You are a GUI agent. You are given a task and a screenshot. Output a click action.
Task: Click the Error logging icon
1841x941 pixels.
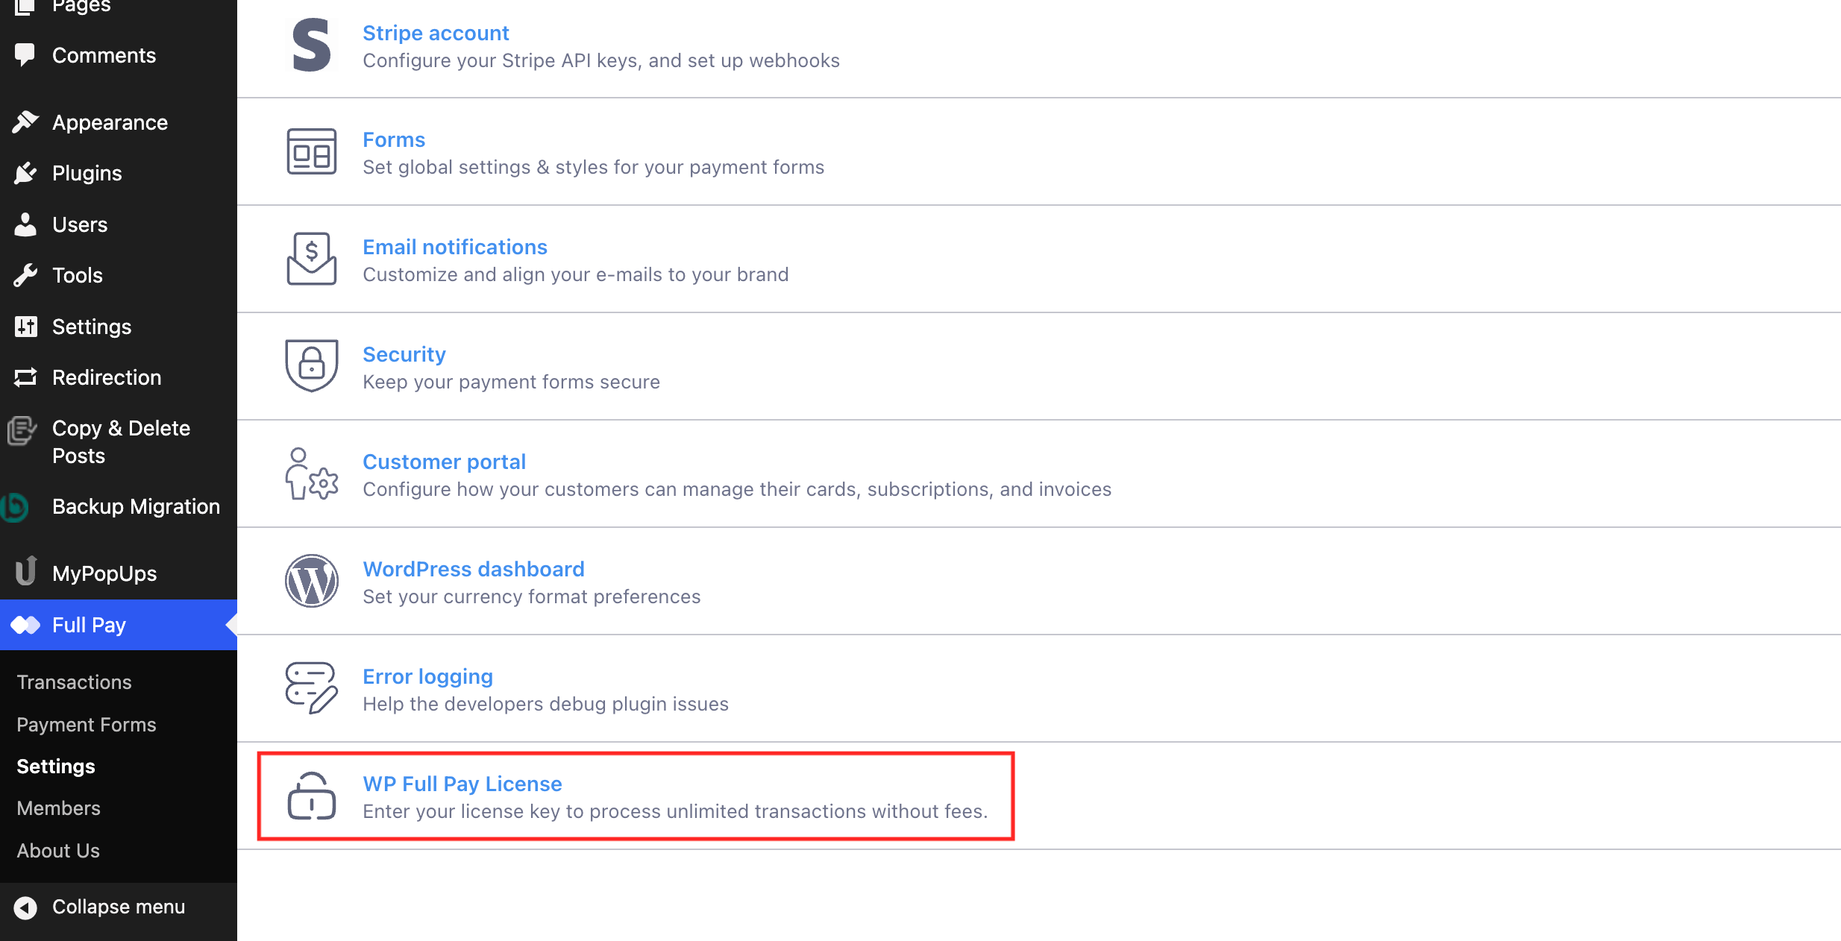311,687
